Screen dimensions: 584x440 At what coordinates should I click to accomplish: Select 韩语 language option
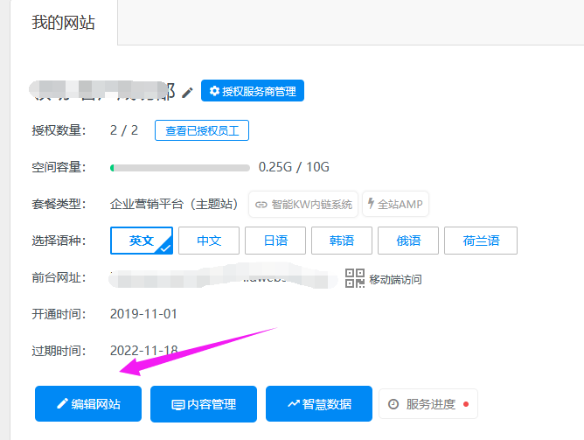pyautogui.click(x=342, y=241)
